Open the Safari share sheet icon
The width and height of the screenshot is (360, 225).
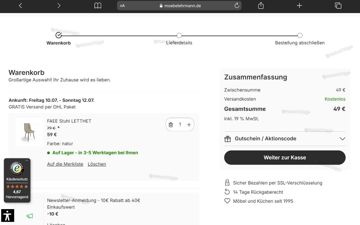point(261,5)
